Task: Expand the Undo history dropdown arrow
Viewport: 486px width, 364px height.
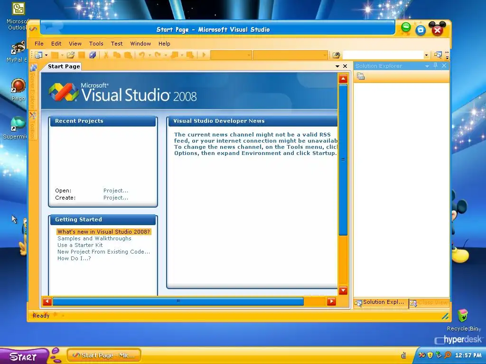Action: coord(150,55)
